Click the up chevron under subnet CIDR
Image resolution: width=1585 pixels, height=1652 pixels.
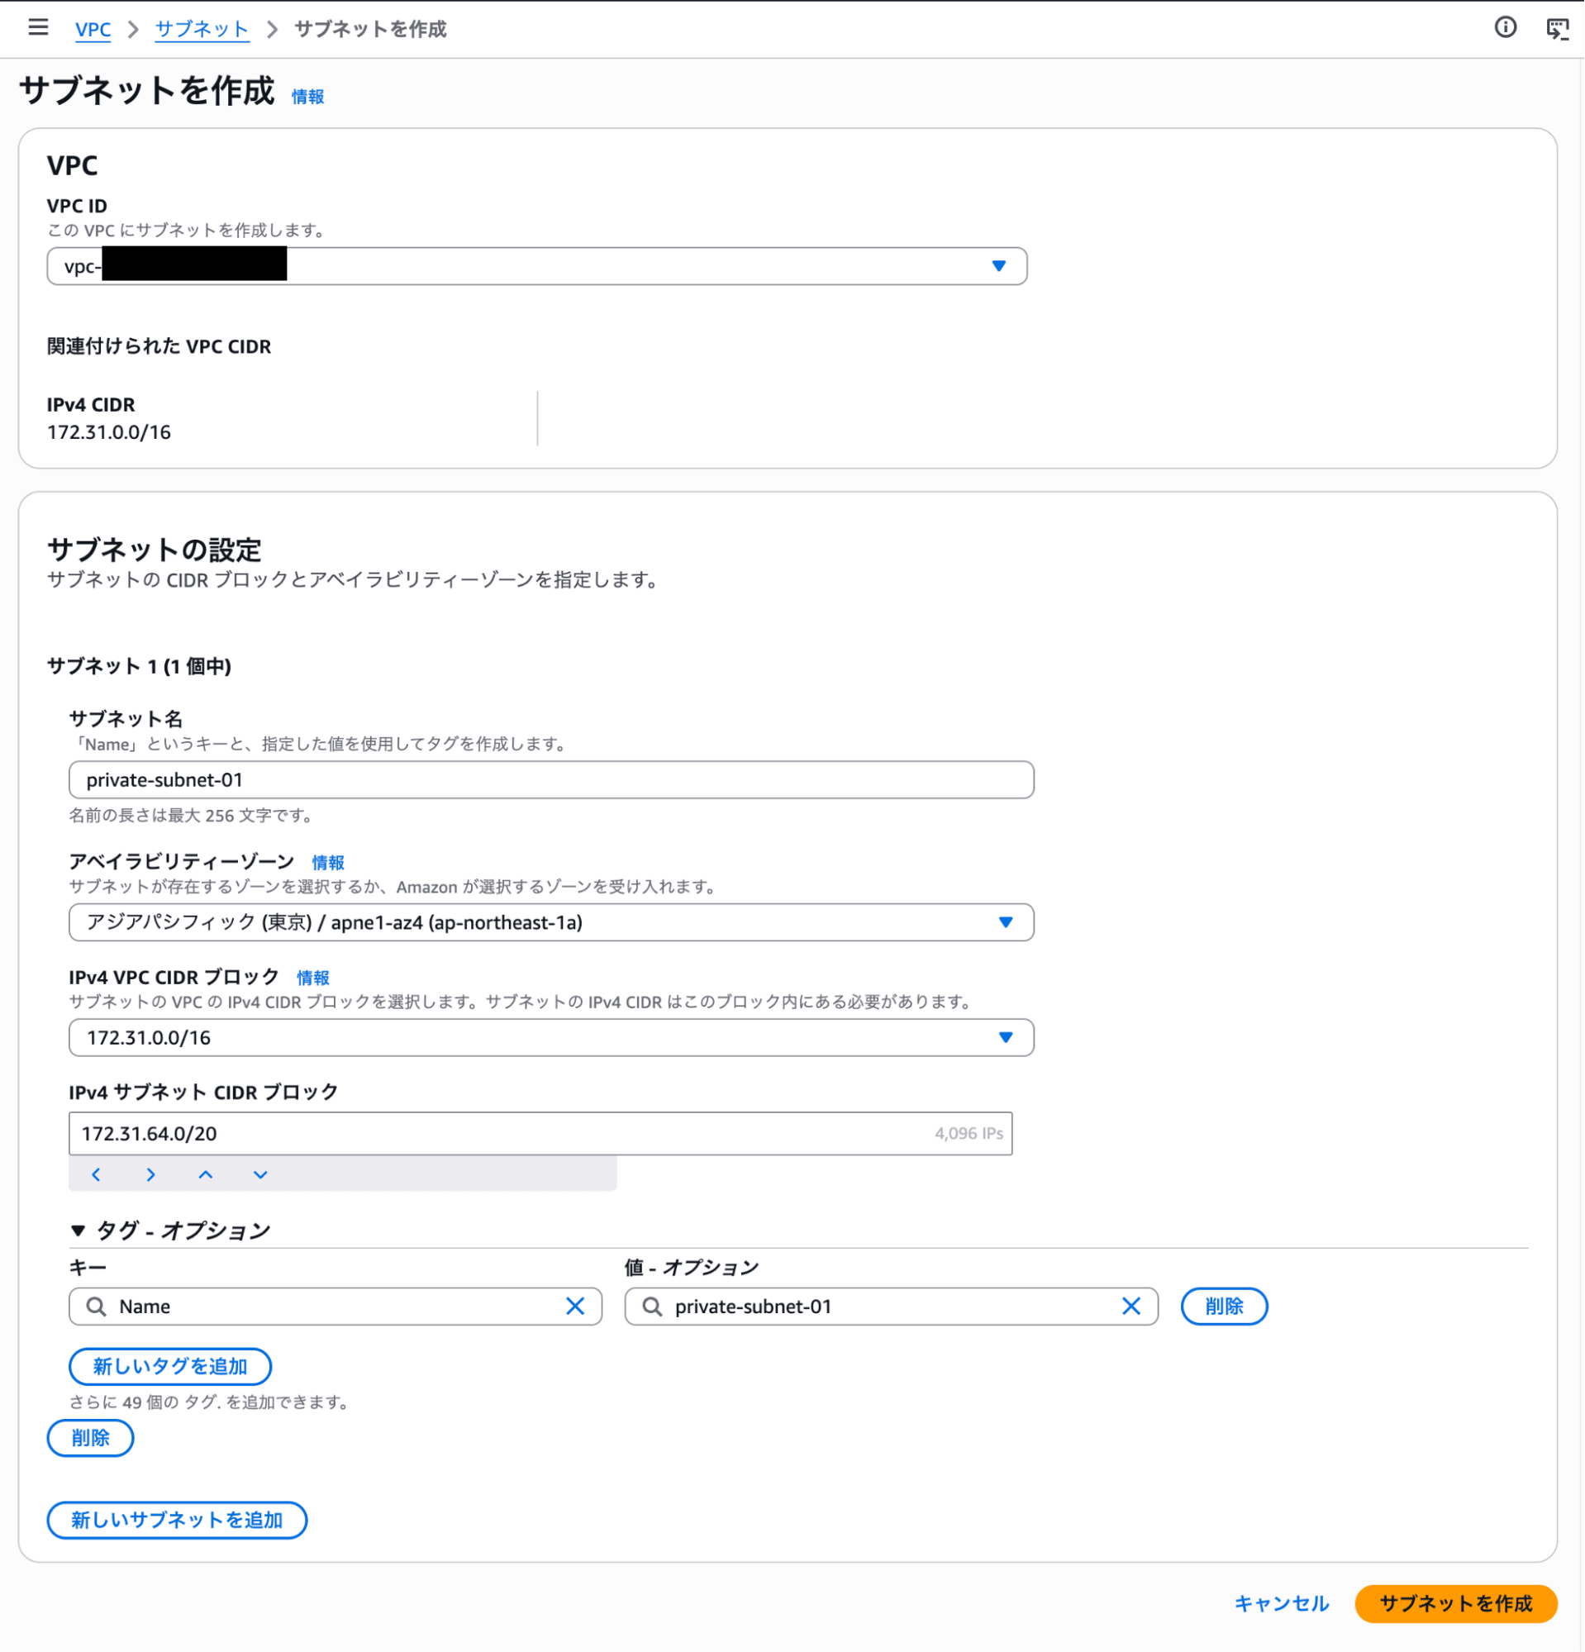tap(206, 1174)
